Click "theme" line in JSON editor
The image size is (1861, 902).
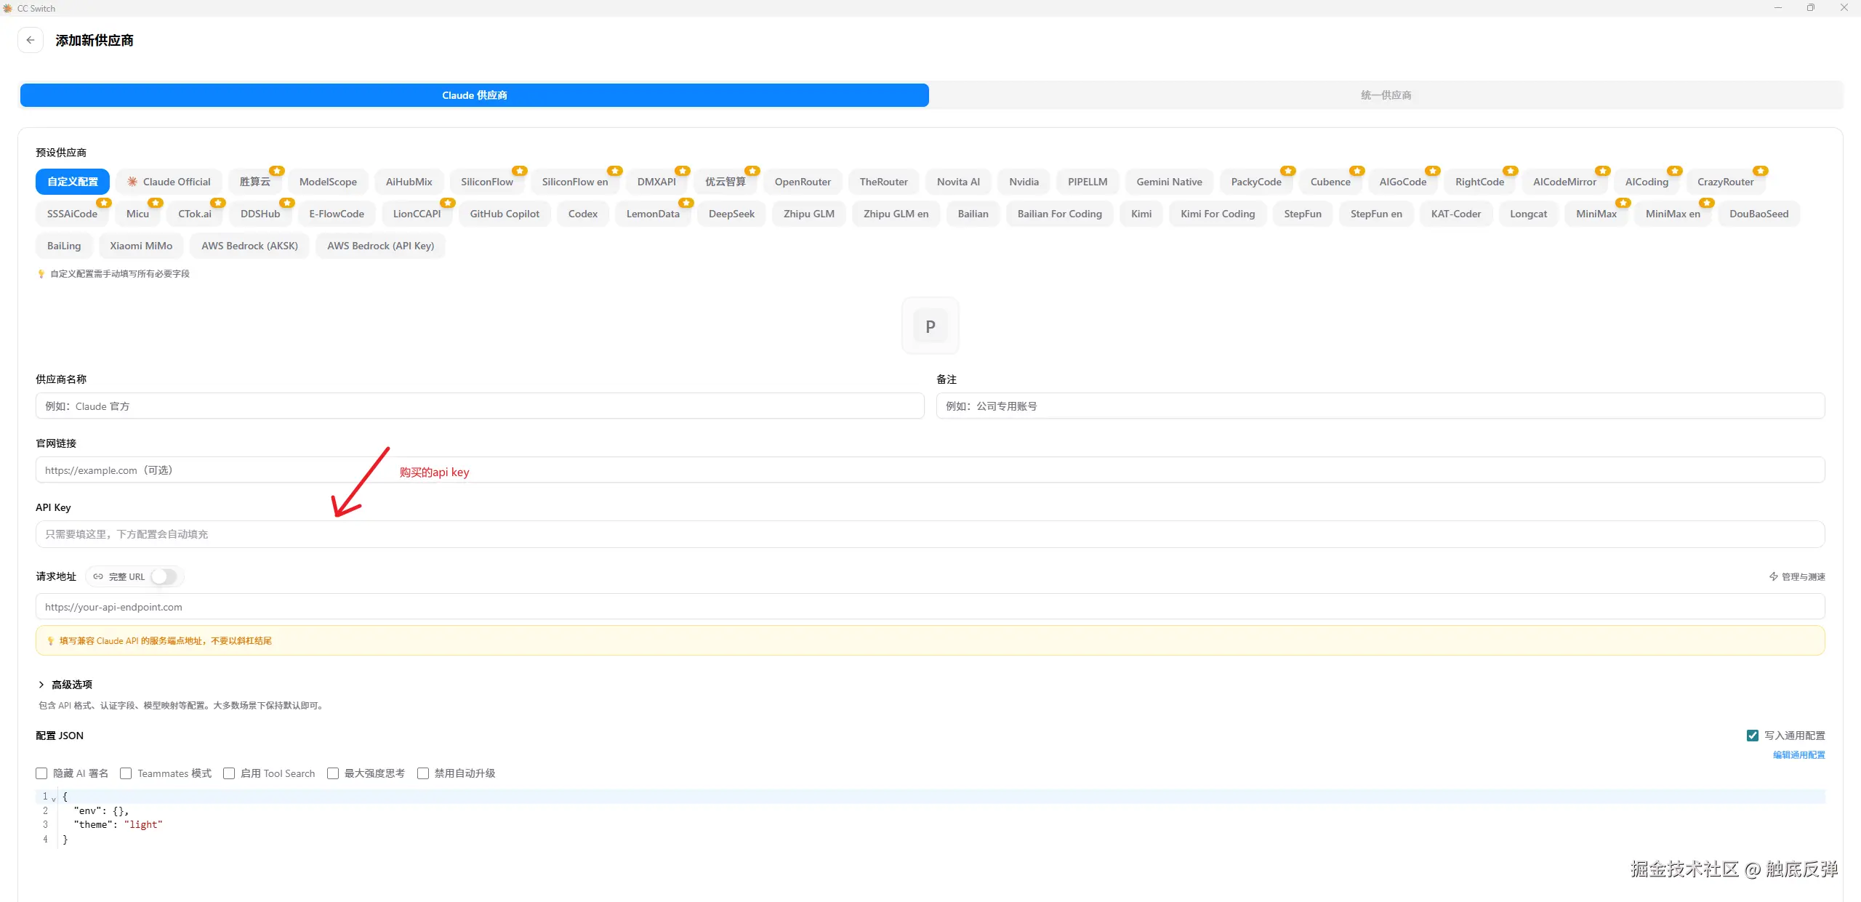pos(118,825)
